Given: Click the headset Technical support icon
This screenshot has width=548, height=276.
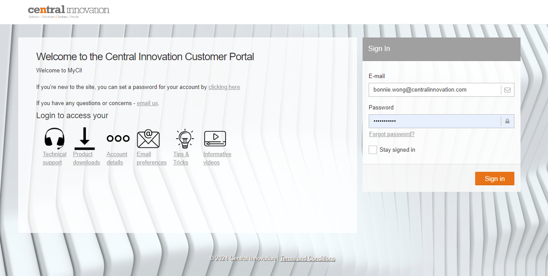Looking at the screenshot, I should tap(55, 138).
